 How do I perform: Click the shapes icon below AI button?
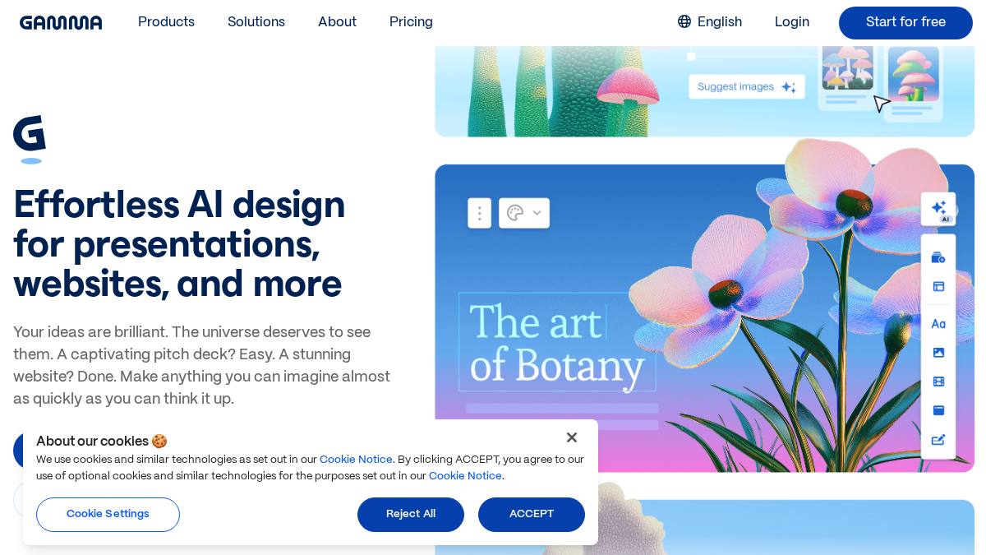coord(938,257)
